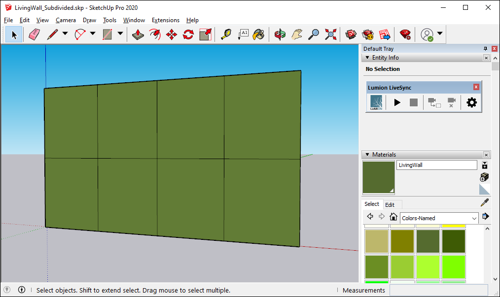This screenshot has width=500, height=297.
Task: Select the Tape Measure tool
Action: click(x=226, y=34)
